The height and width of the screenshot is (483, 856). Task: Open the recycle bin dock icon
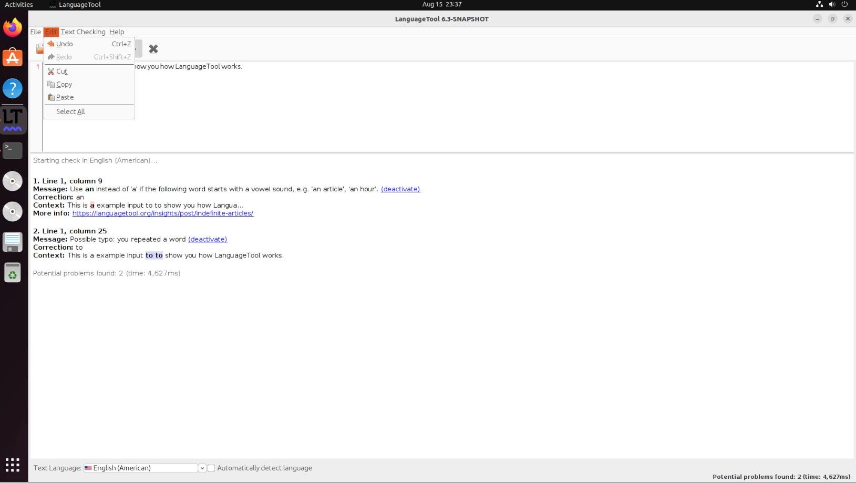point(13,273)
